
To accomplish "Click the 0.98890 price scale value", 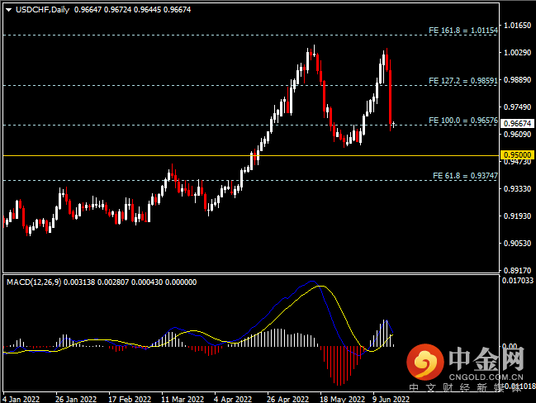I will 518,80.
